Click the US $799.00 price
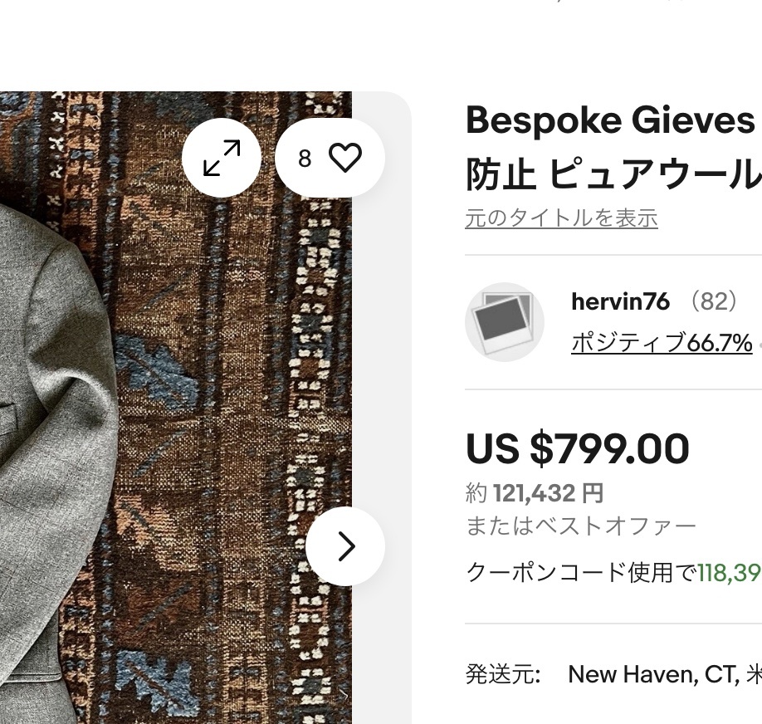 578,449
